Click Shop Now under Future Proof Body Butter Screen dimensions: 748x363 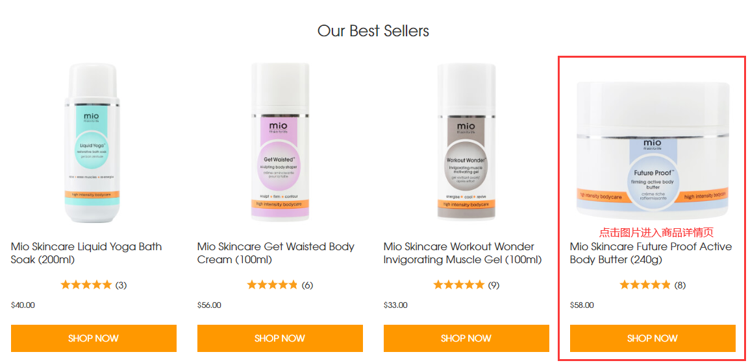pyautogui.click(x=653, y=338)
